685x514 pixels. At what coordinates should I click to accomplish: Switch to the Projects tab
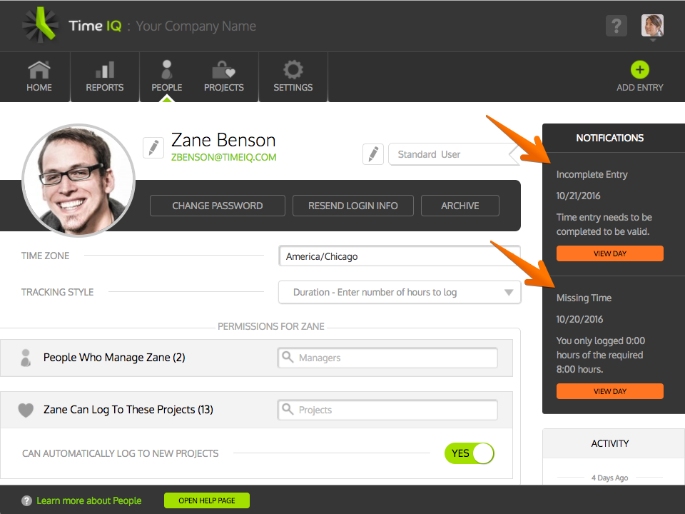(223, 77)
